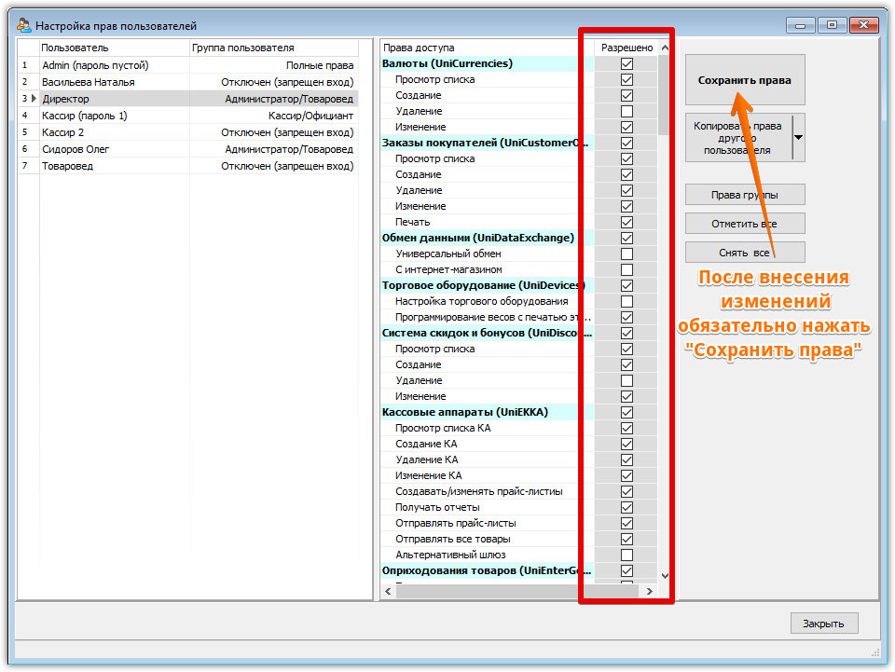
Task: Click the horizontal scroll left arrow
Action: coord(388,592)
